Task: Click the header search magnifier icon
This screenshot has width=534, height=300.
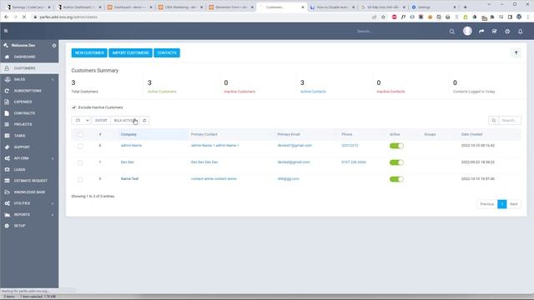Action: coord(452,32)
